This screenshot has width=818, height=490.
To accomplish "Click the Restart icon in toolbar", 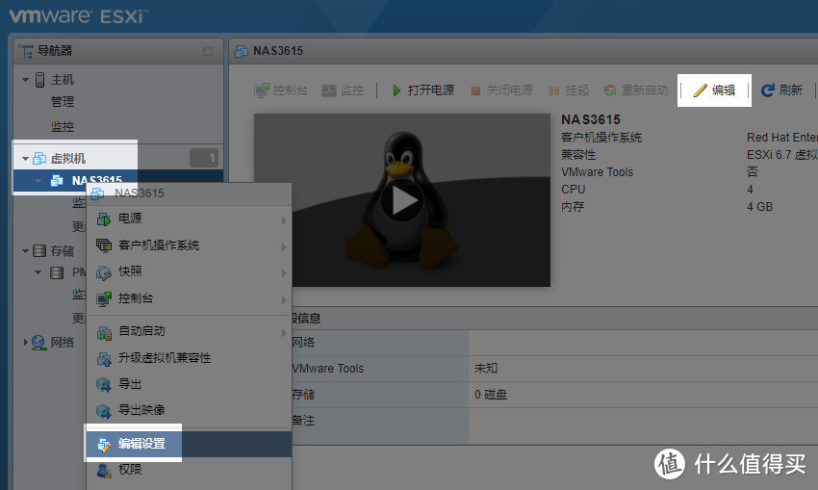I will [x=610, y=90].
